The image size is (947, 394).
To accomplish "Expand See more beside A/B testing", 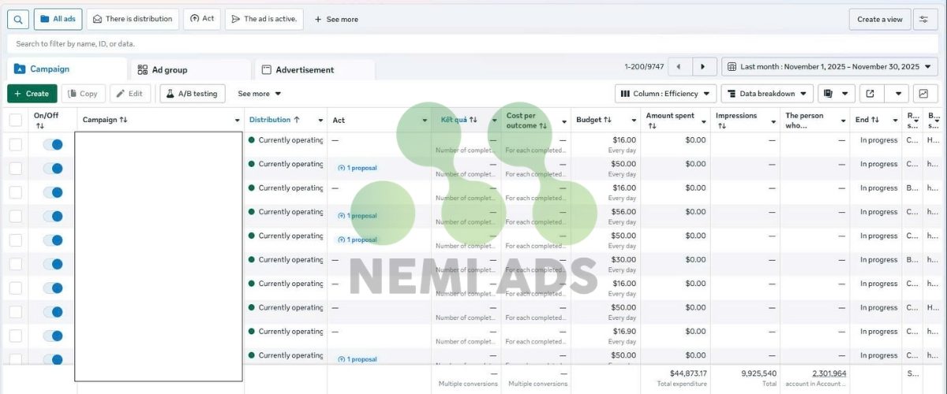I will 260,94.
